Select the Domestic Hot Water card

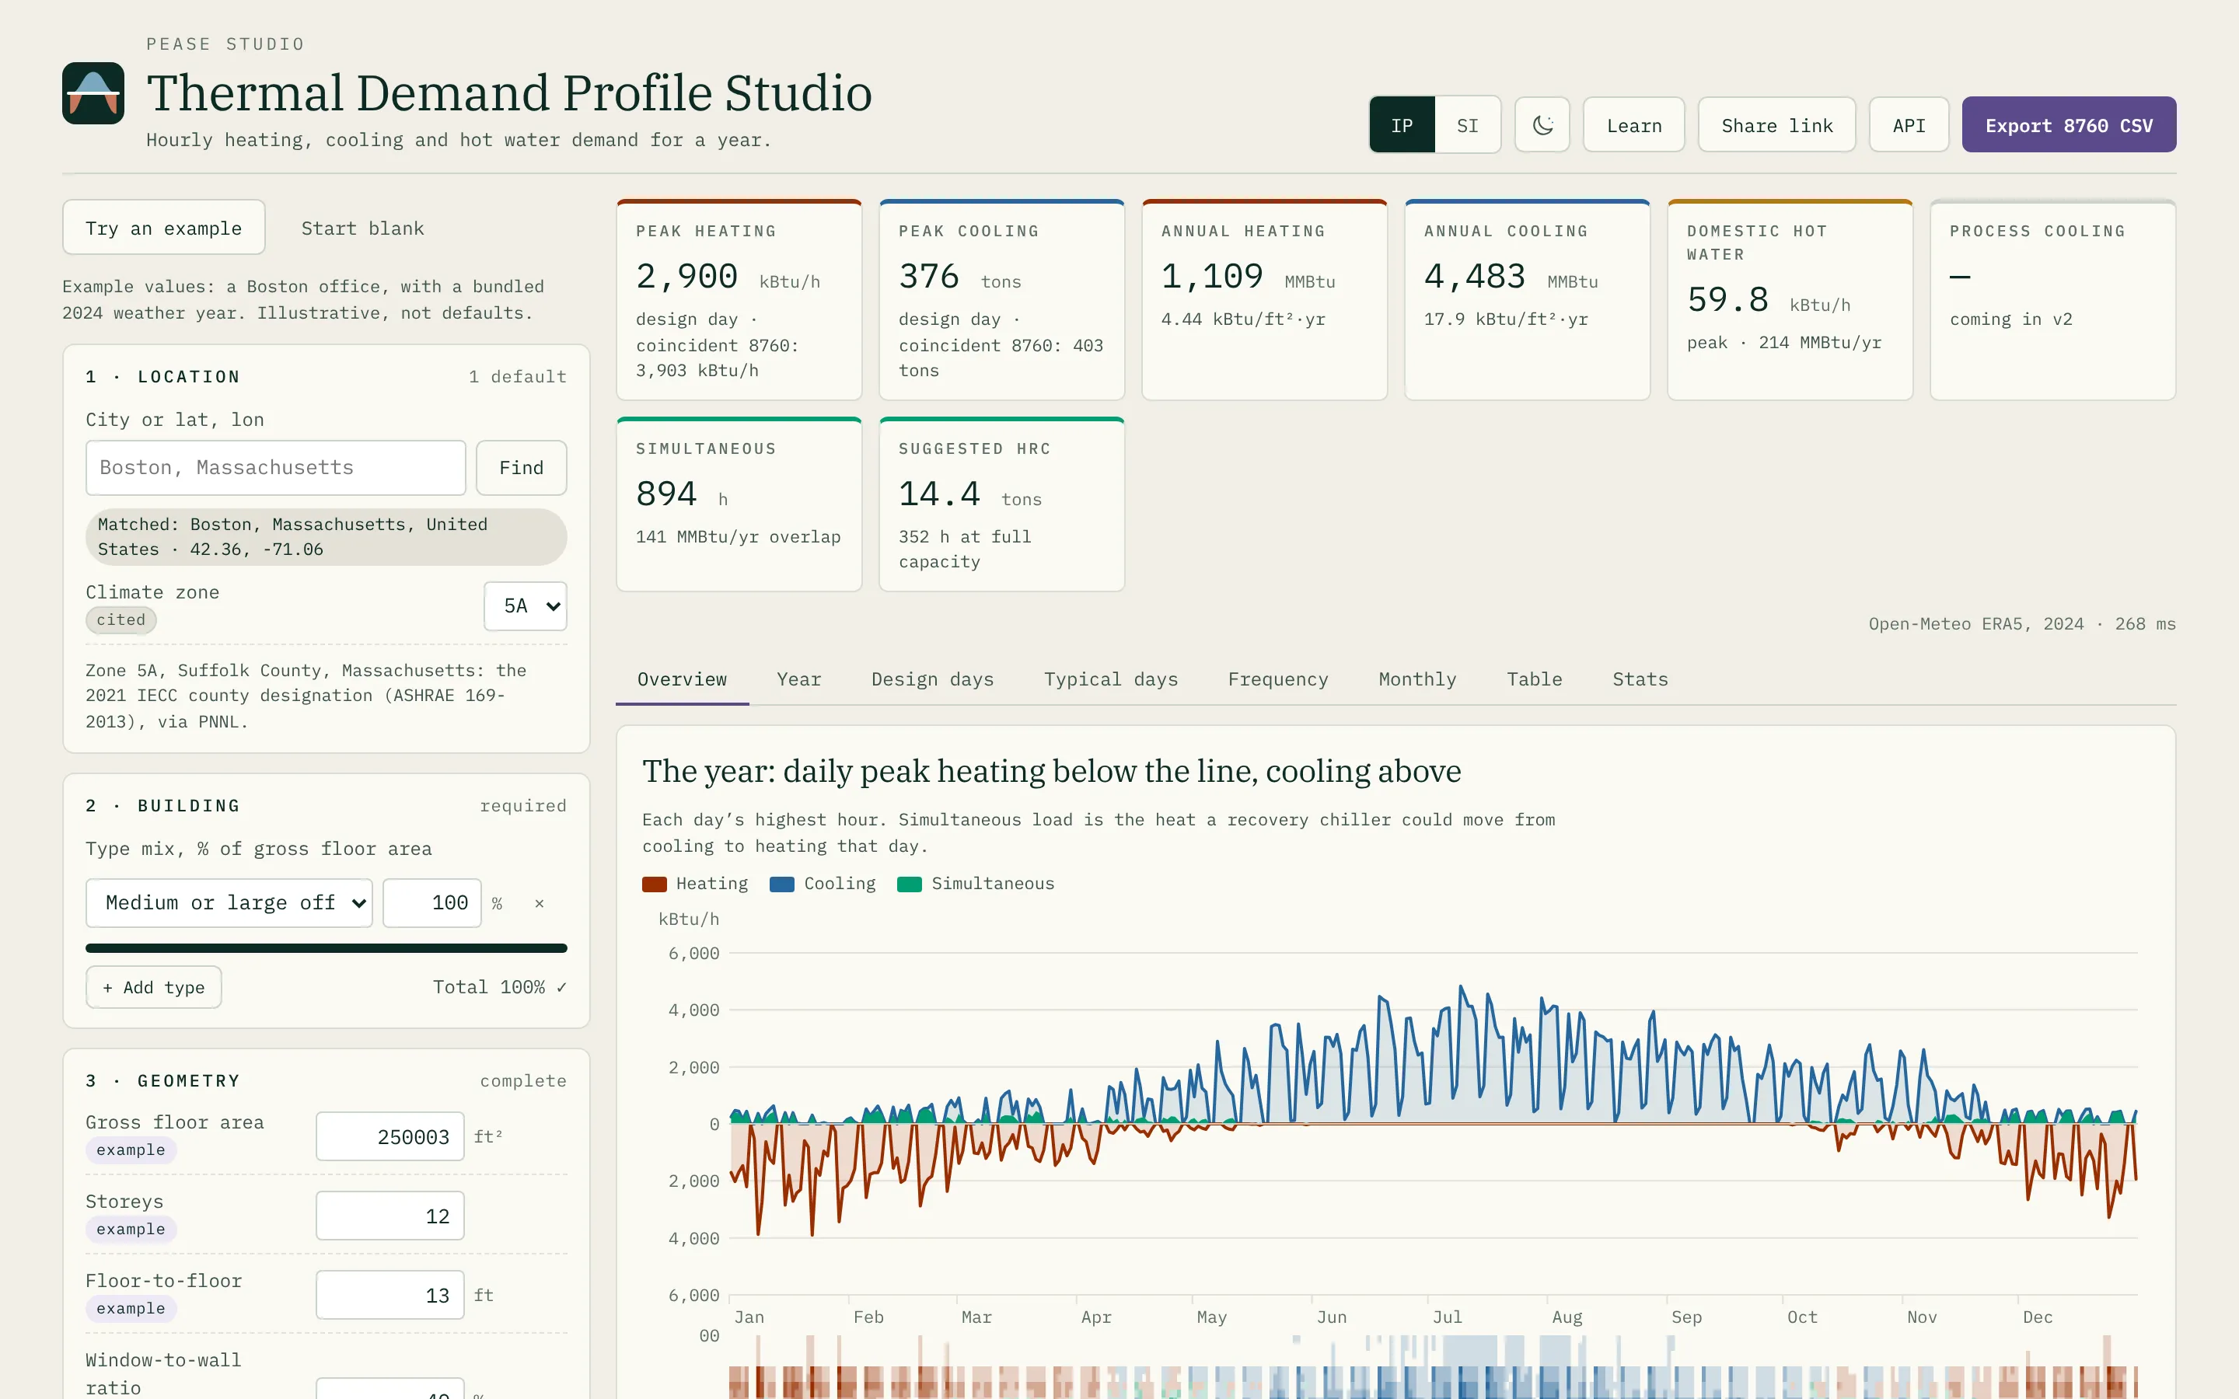[x=1790, y=300]
